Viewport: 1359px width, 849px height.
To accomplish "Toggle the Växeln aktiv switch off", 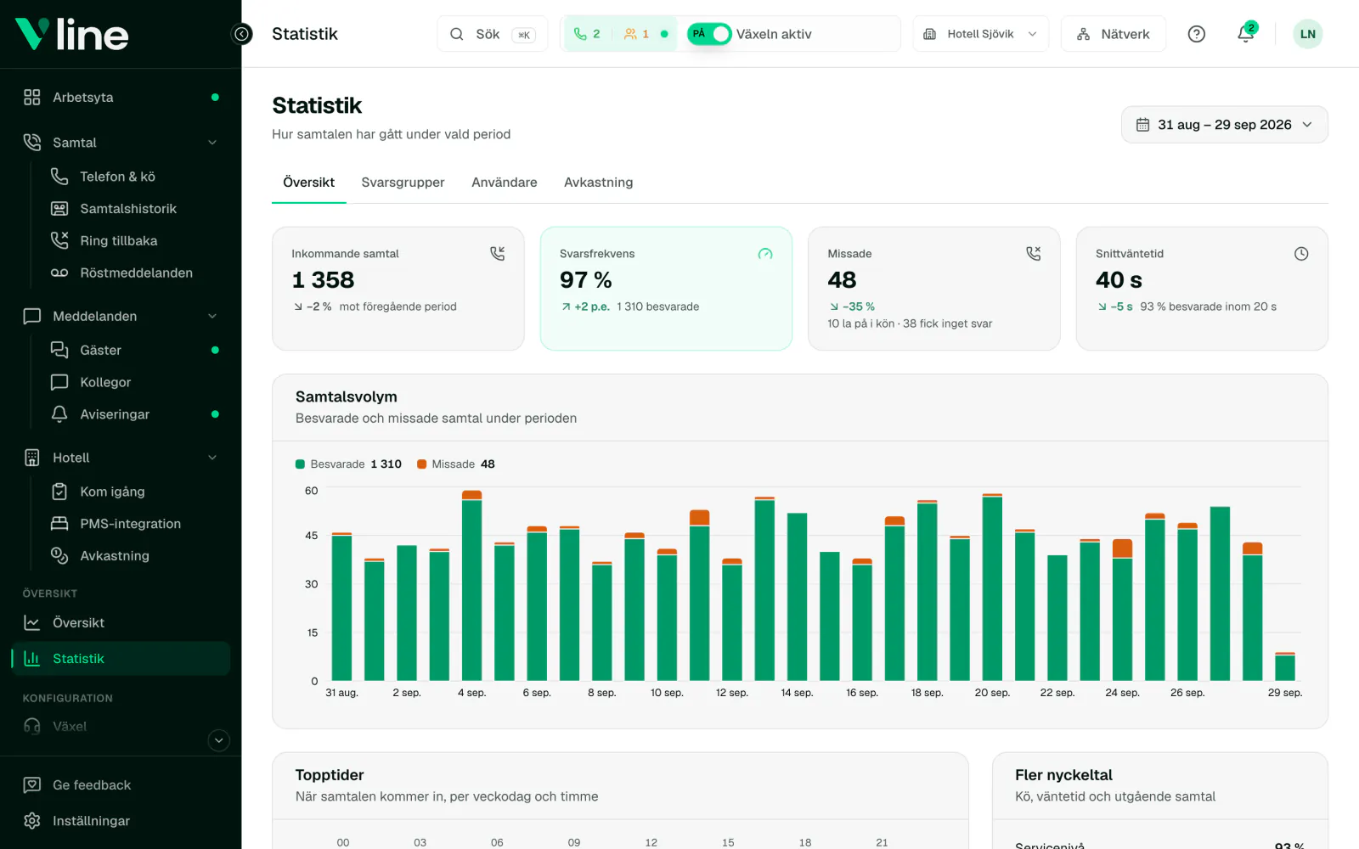I will (708, 34).
